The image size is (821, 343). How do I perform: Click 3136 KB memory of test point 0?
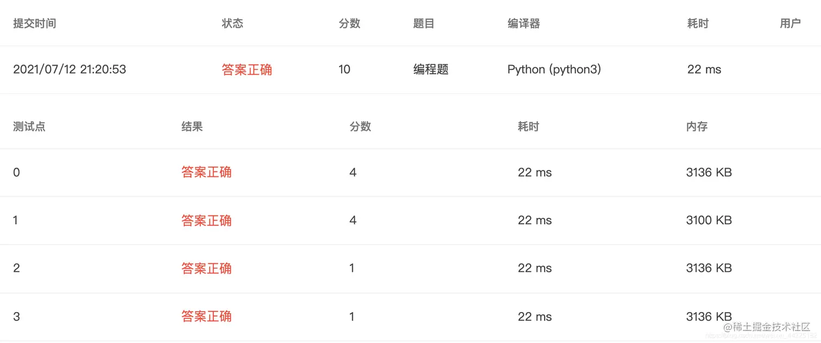(709, 173)
